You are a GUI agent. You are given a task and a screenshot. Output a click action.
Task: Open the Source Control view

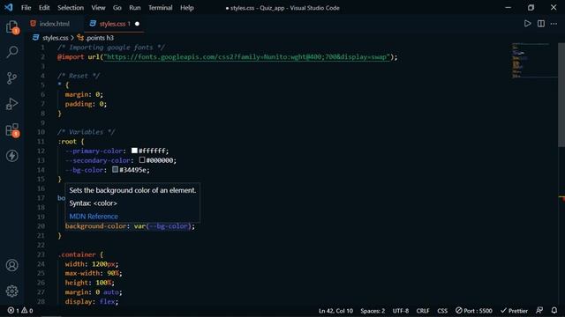point(11,78)
